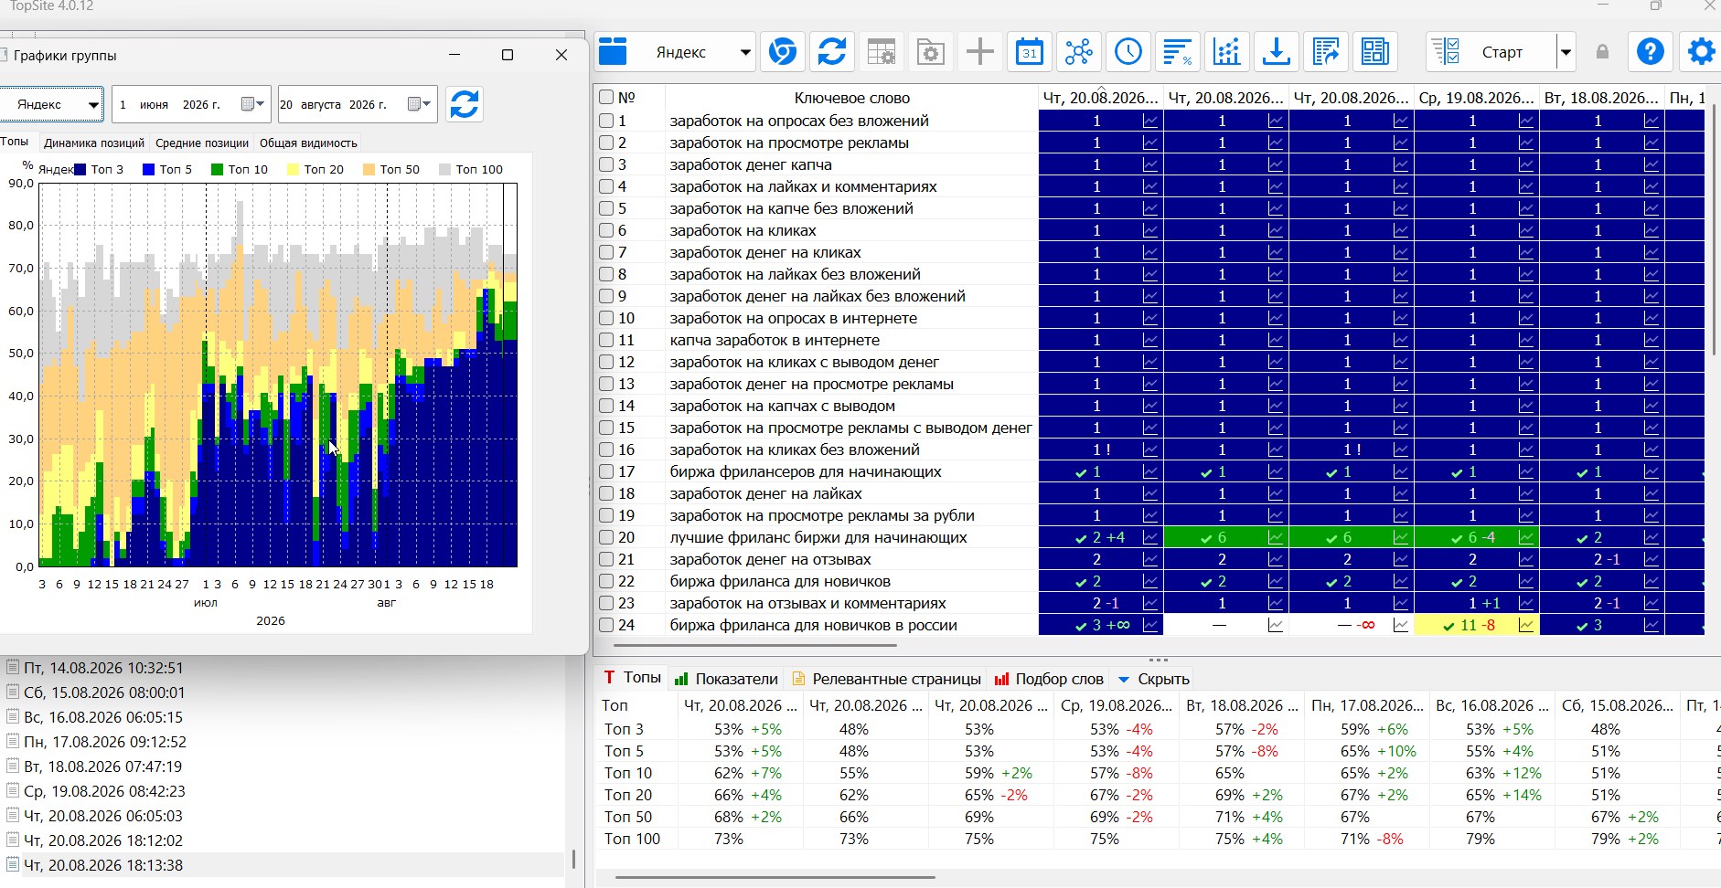Click the download export icon
Screen dimensions: 1721x888
click(1276, 52)
